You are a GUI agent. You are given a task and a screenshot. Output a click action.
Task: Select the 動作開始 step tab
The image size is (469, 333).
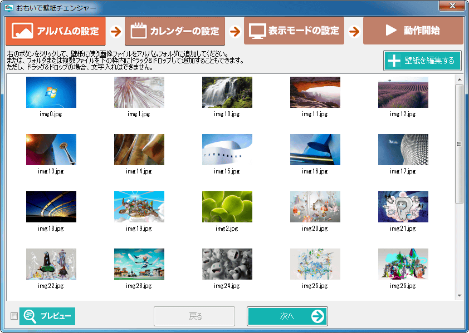[413, 31]
